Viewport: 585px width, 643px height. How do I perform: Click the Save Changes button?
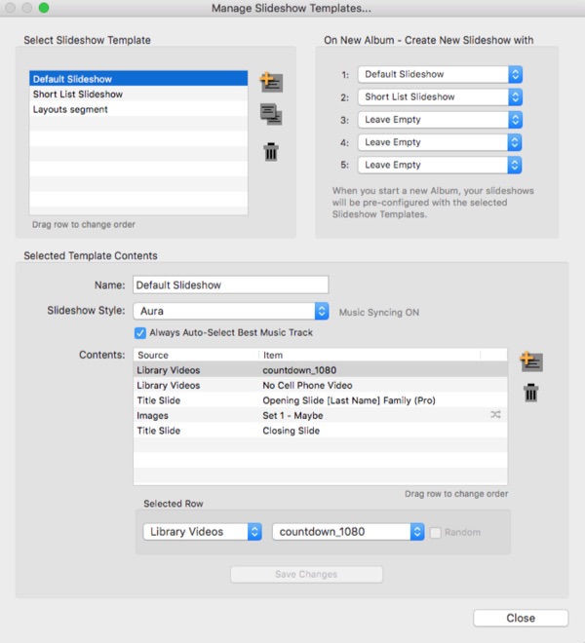[x=306, y=574]
